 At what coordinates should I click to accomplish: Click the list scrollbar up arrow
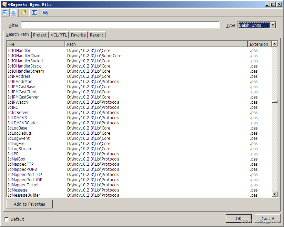[275, 44]
